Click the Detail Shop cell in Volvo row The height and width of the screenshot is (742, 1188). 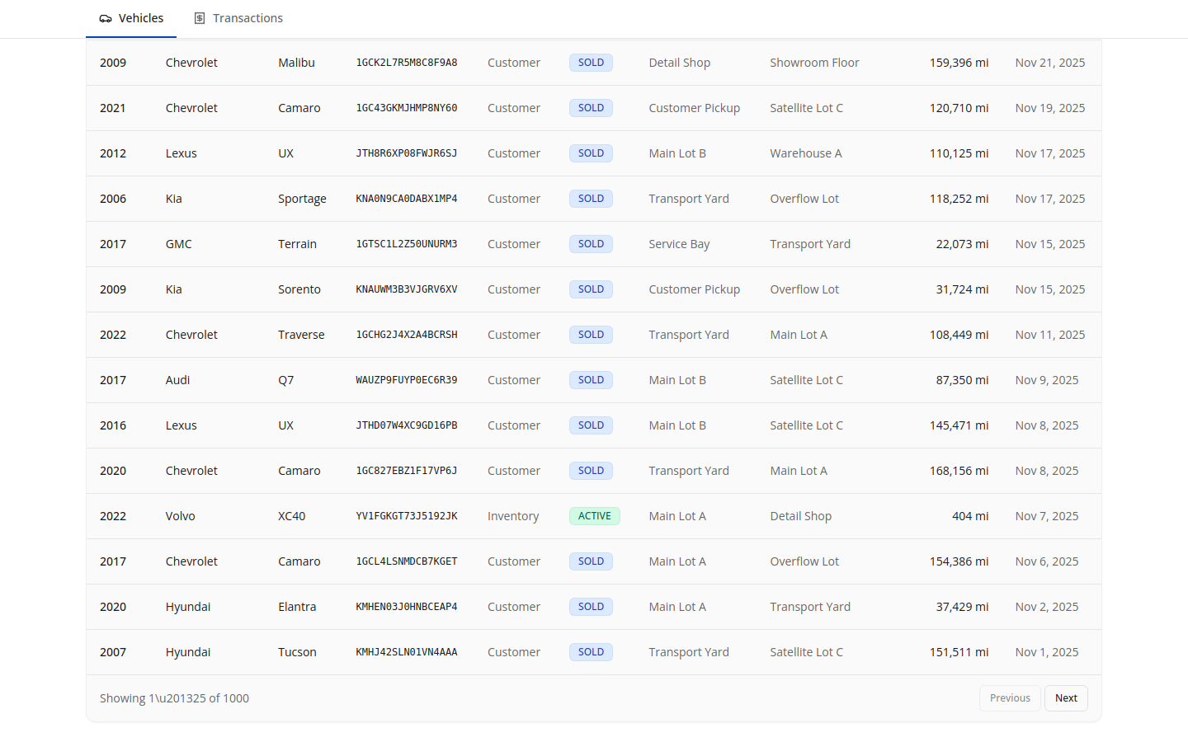tap(800, 516)
